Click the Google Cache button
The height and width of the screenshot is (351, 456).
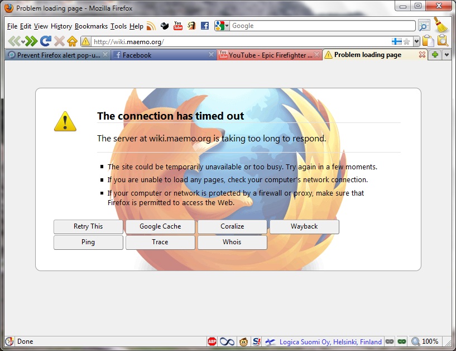point(160,226)
